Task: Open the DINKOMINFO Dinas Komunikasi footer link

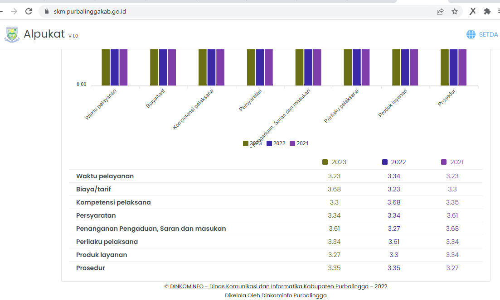Action: pyautogui.click(x=269, y=286)
